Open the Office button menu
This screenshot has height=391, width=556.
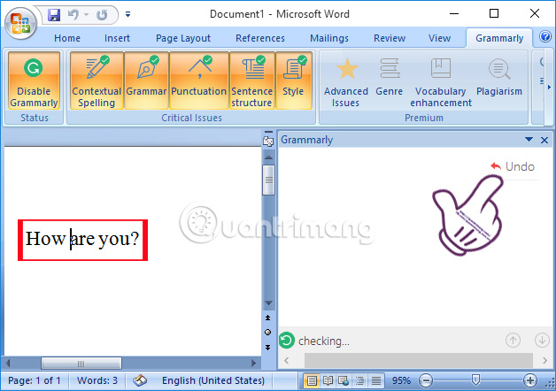point(20,24)
